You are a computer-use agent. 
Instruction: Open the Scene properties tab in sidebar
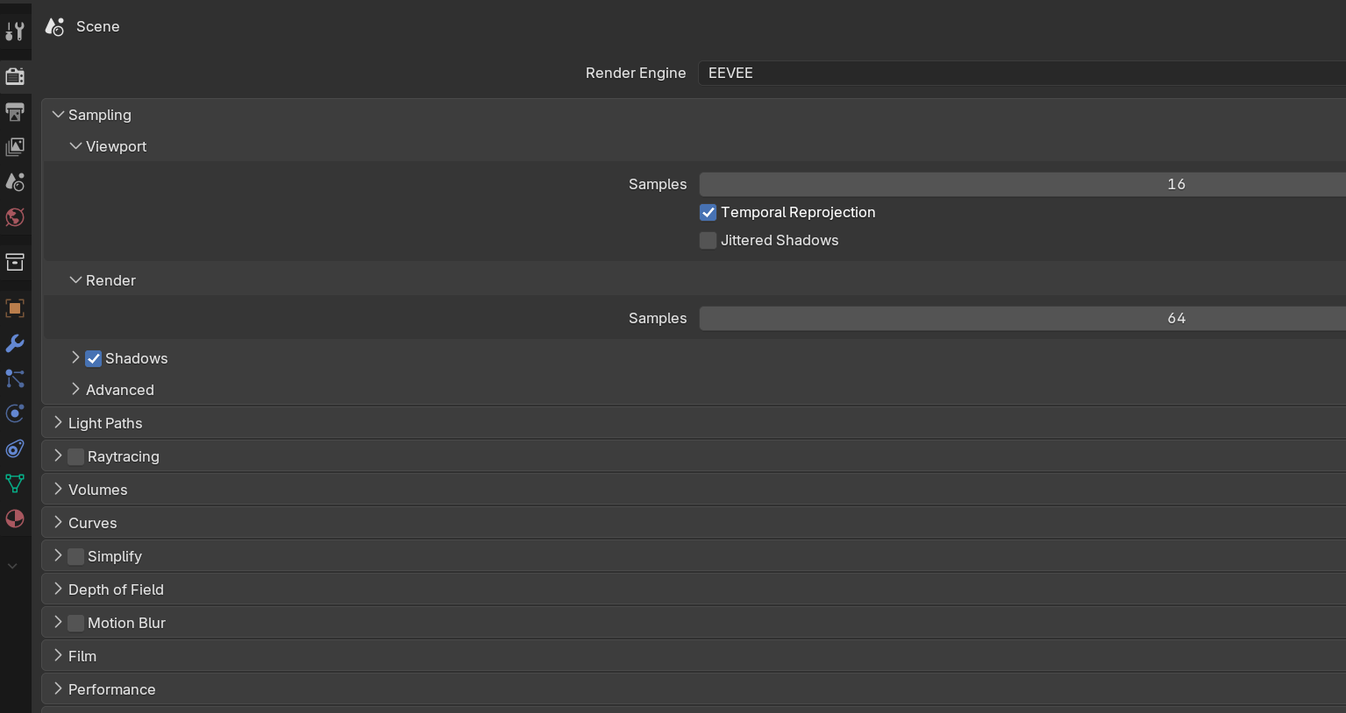pyautogui.click(x=15, y=181)
